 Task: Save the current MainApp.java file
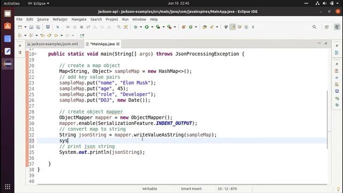(31, 27)
